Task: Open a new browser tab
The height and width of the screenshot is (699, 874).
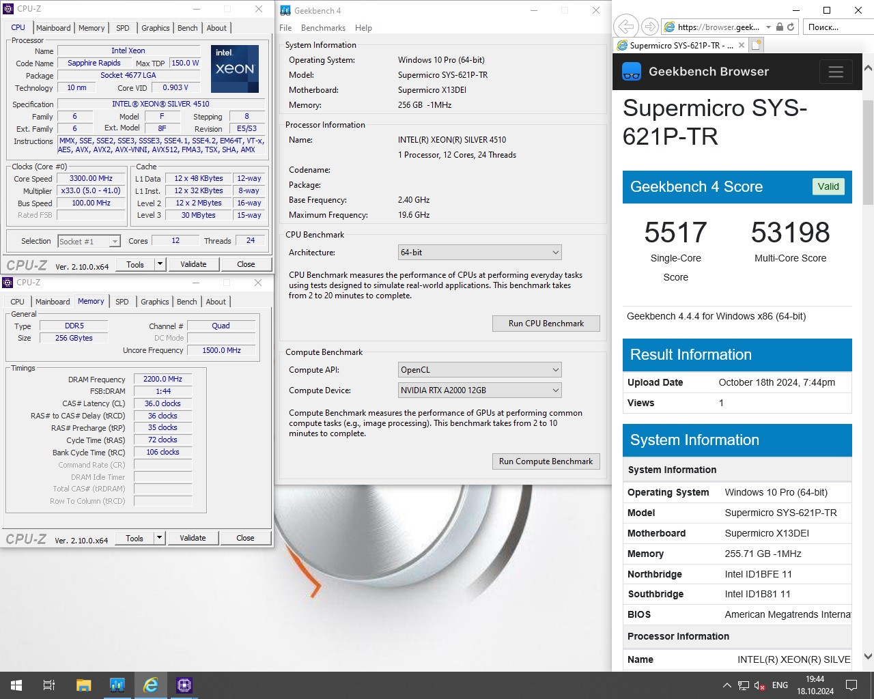Action: pyautogui.click(x=756, y=45)
